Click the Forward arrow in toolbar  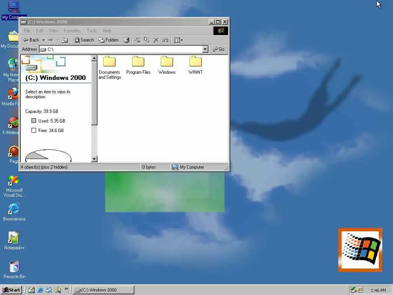[x=51, y=40]
